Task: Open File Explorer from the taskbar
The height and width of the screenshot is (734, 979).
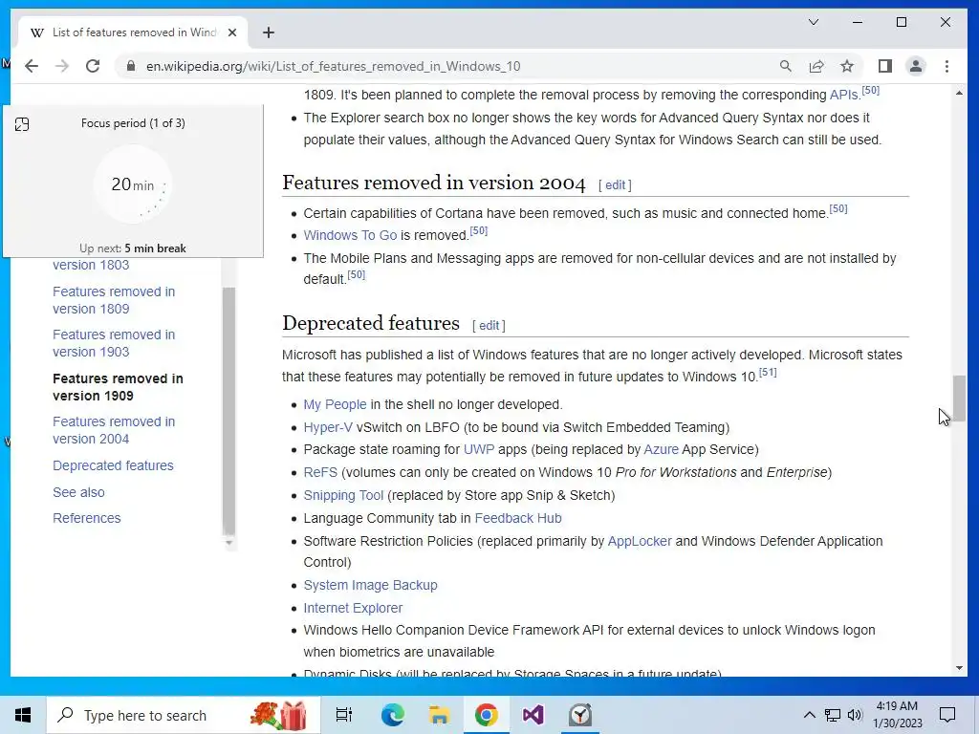Action: tap(439, 715)
